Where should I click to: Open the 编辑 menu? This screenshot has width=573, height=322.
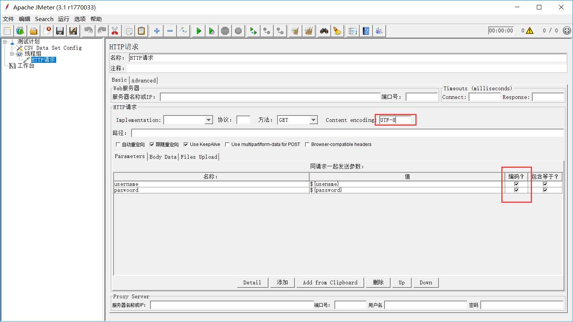(x=25, y=19)
